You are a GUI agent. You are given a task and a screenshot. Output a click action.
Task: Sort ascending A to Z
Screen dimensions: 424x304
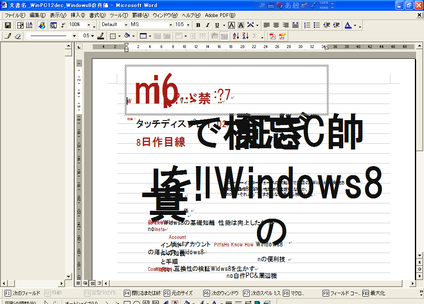[236, 36]
